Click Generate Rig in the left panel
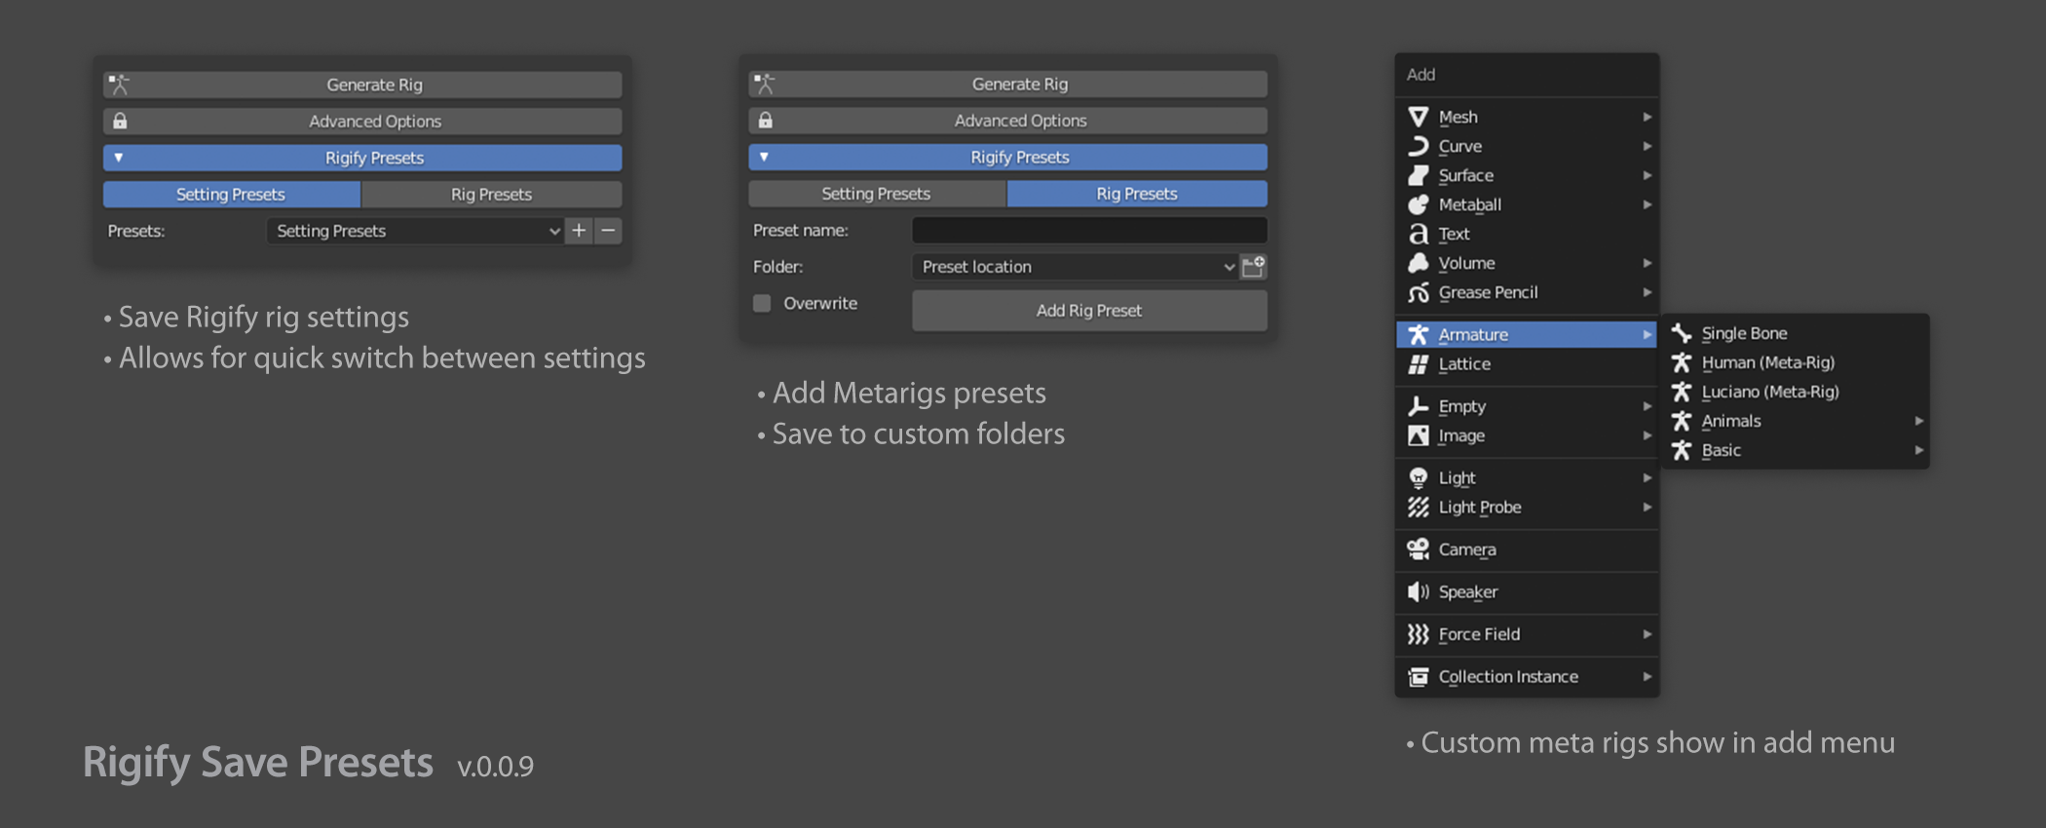The image size is (2046, 828). point(362,85)
